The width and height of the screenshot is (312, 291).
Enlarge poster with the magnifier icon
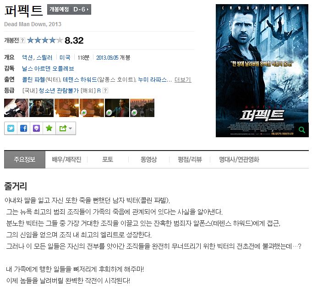[x=301, y=130]
